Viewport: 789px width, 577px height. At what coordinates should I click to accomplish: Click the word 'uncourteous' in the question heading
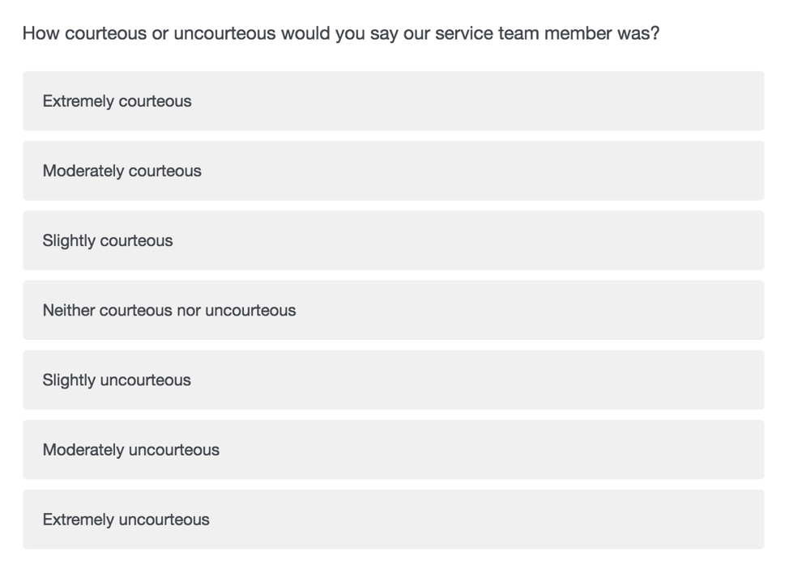tap(225, 34)
